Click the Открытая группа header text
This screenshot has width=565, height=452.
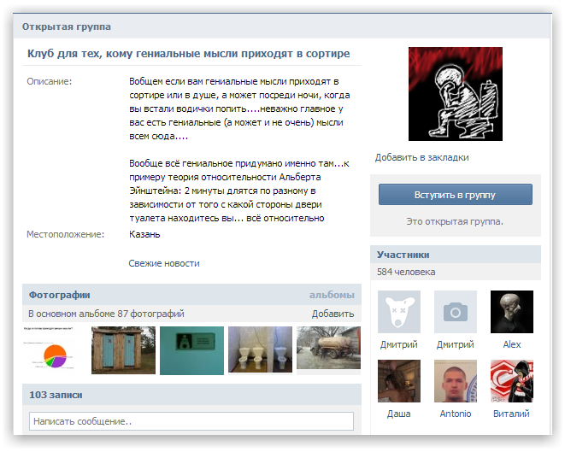tap(67, 26)
